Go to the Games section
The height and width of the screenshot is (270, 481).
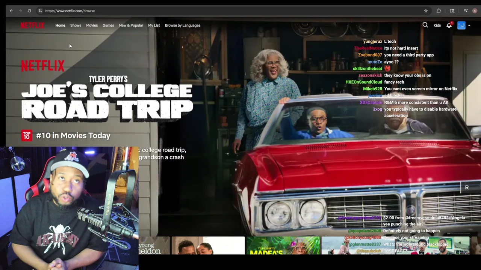coord(108,25)
